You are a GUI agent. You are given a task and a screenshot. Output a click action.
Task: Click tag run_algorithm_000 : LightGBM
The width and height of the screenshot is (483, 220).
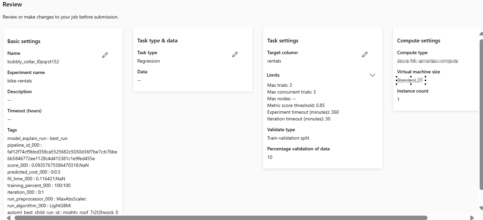tap(39, 206)
